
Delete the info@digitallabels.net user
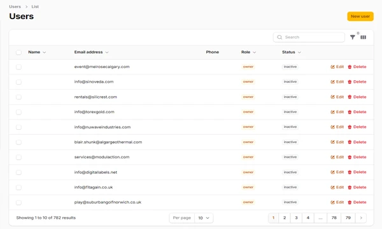click(357, 172)
